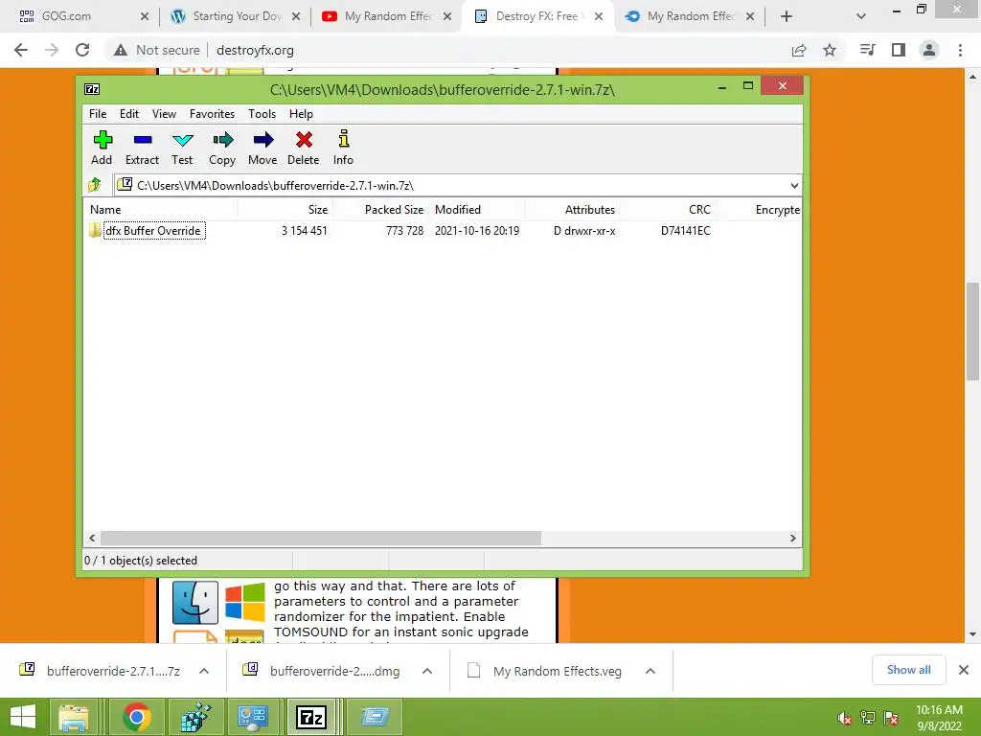Switch to the YouTube My Random Effec tab
The image size is (981, 736).
point(388,16)
